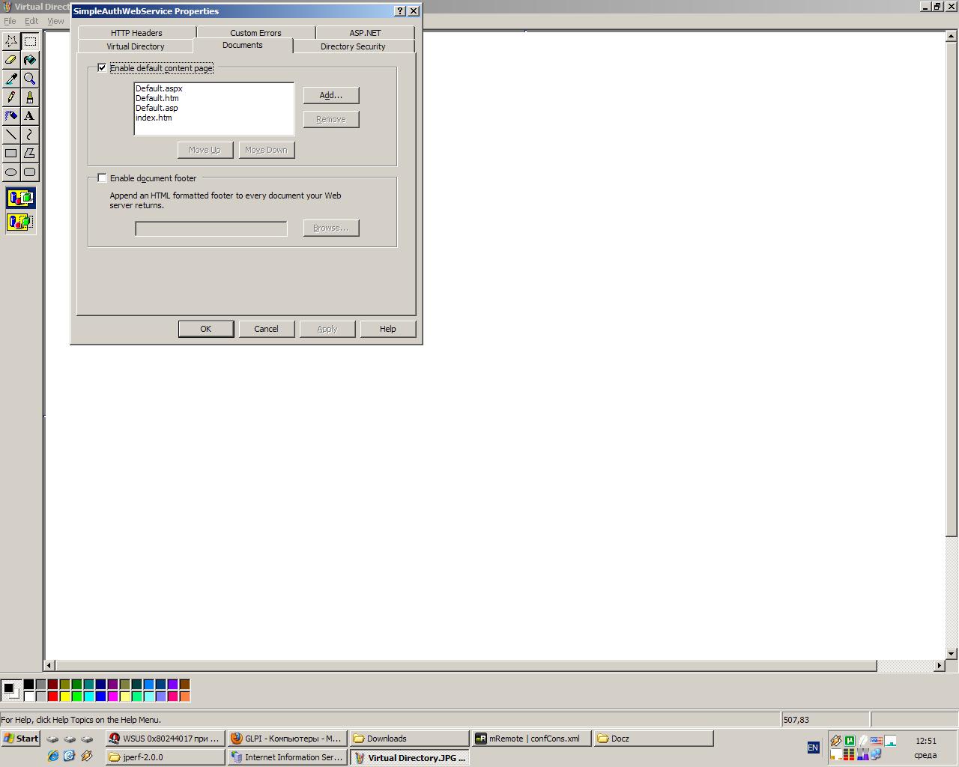959x767 pixels.
Task: Open the View menu
Action: (x=56, y=21)
